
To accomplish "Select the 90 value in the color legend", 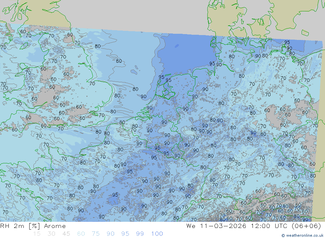I will 110,234.
